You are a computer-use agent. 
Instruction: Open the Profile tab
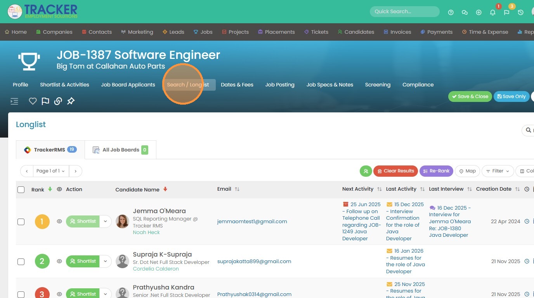point(21,84)
